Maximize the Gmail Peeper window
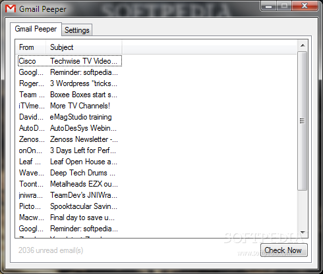The width and height of the screenshot is (323, 274). coord(284,6)
